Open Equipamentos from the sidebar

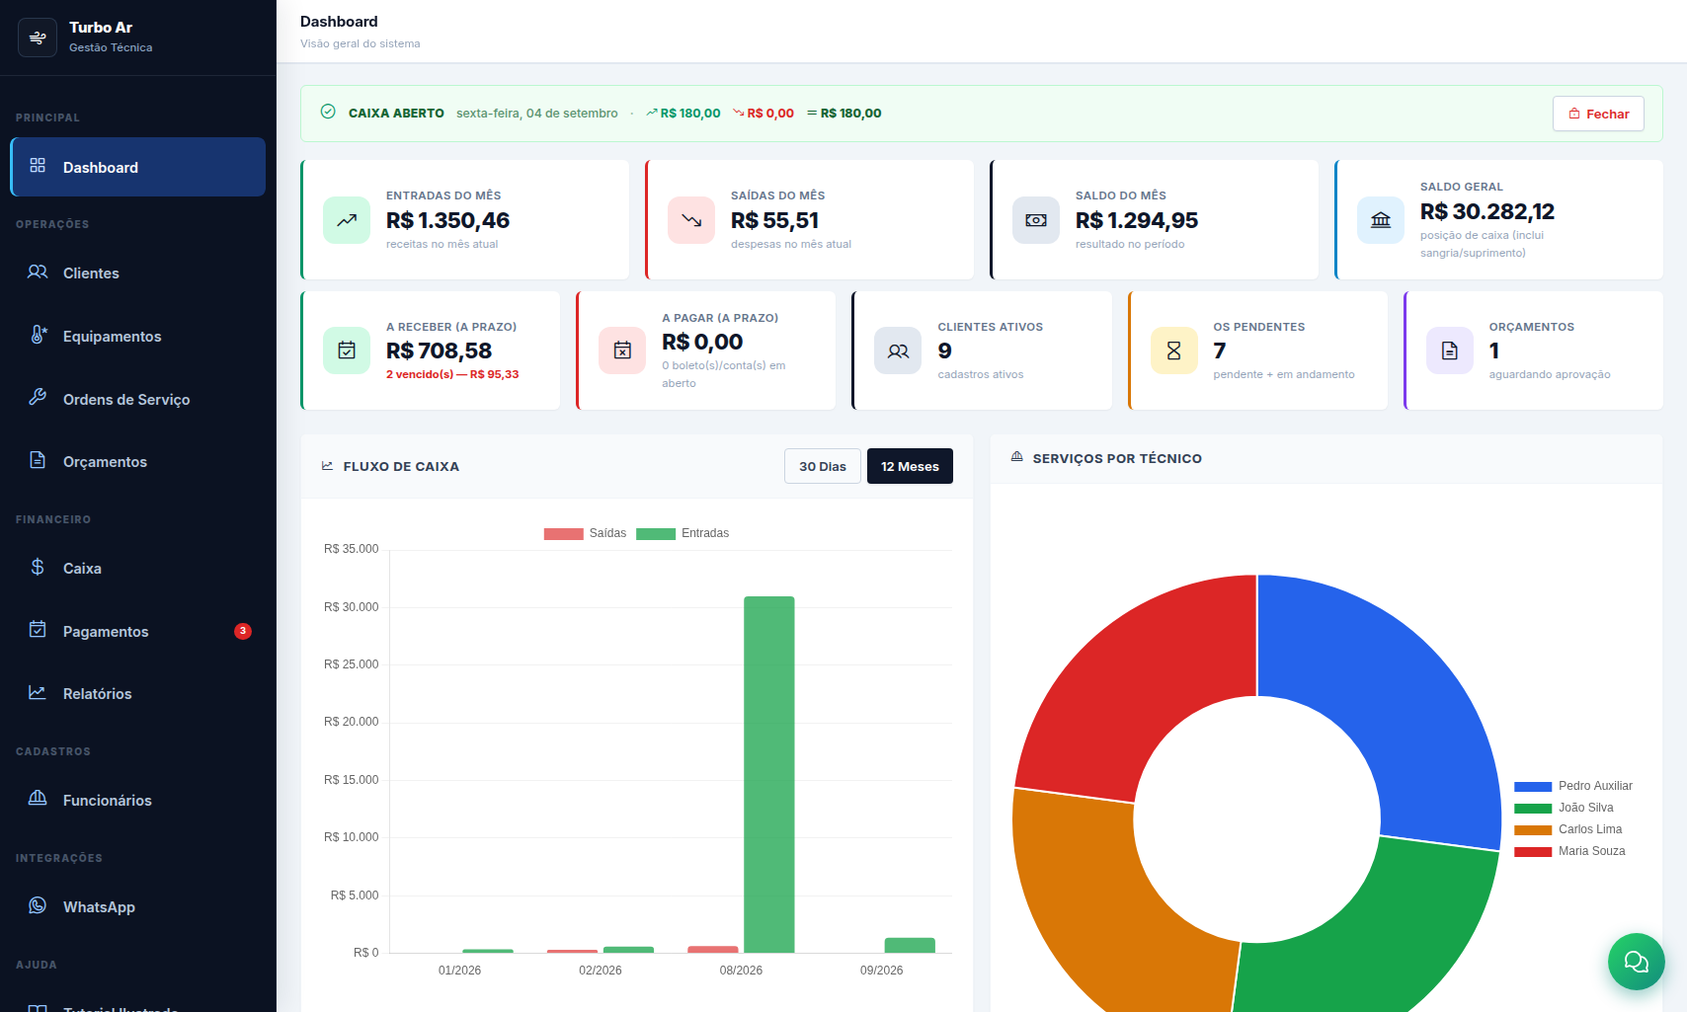pyautogui.click(x=138, y=336)
